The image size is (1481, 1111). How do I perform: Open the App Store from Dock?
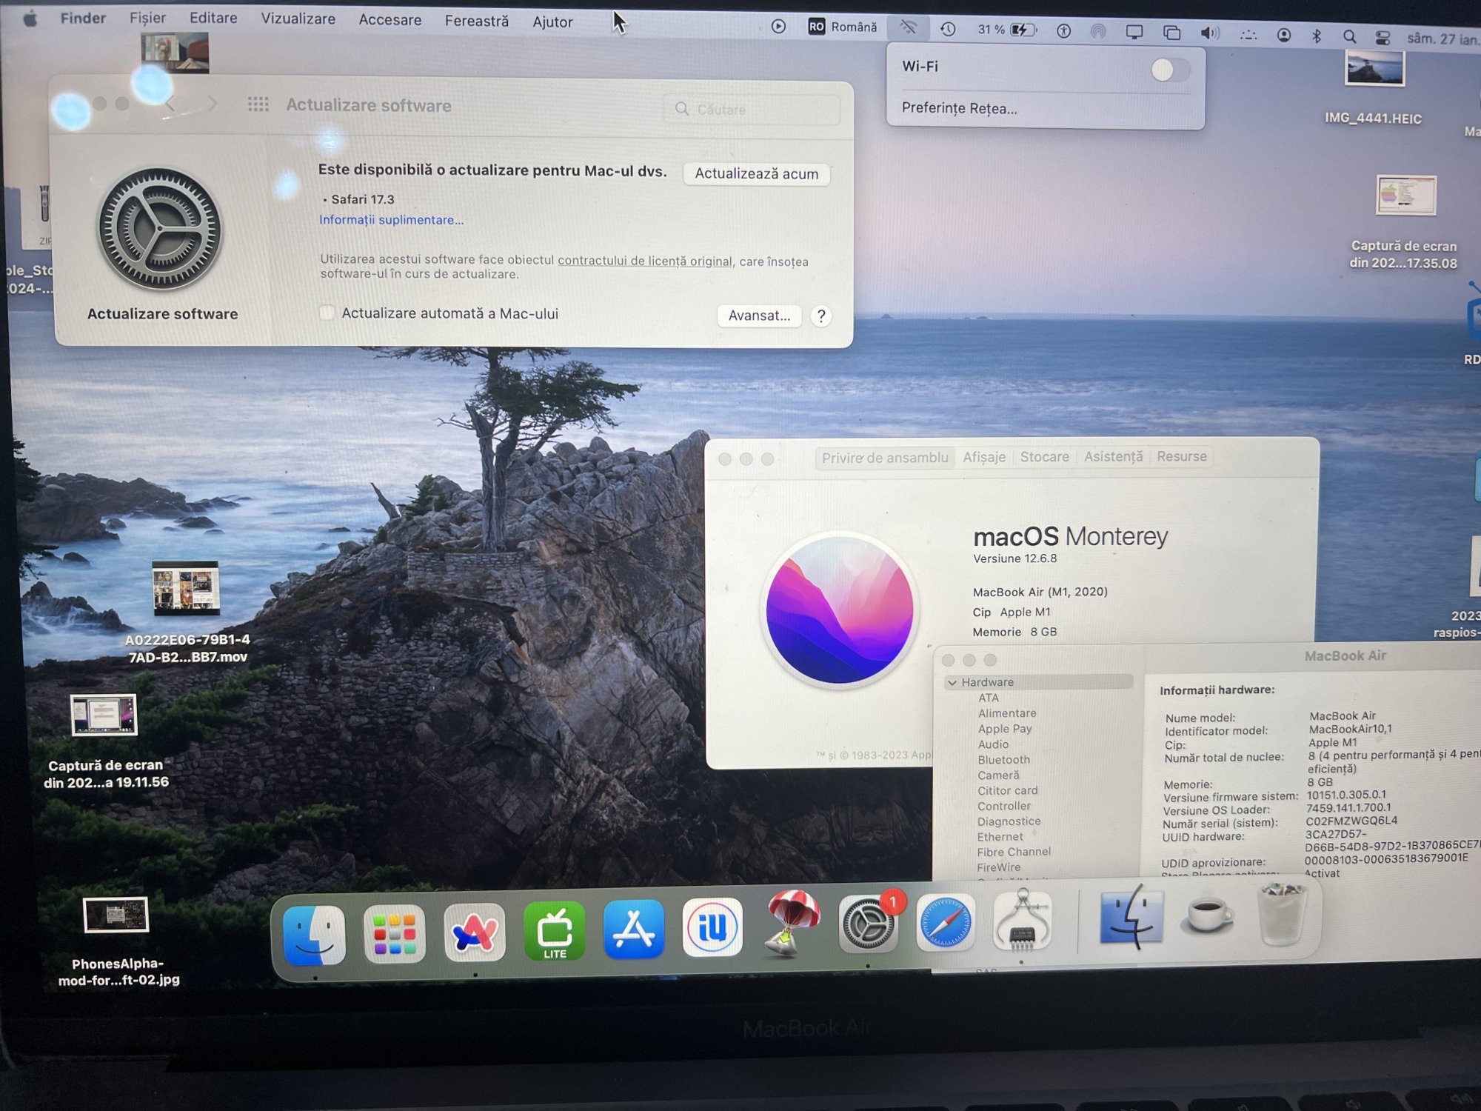point(634,929)
